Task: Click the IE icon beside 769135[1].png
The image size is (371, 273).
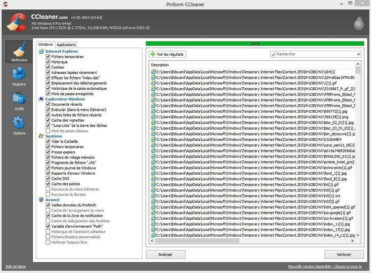Action: [153, 117]
